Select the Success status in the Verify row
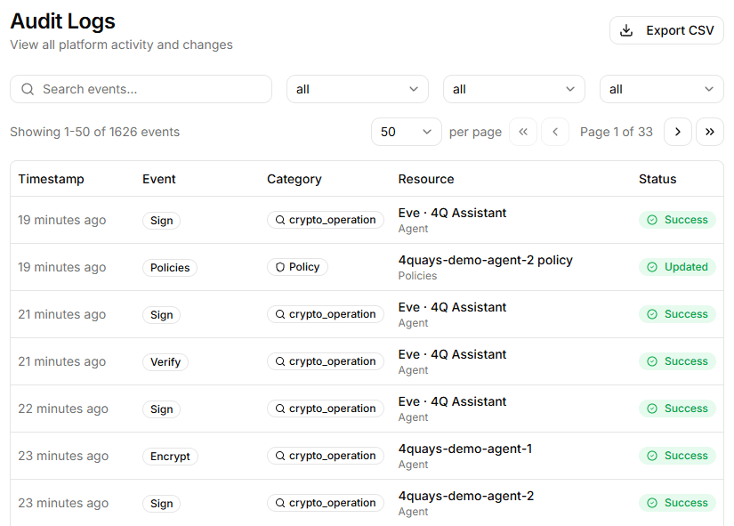 (x=677, y=361)
